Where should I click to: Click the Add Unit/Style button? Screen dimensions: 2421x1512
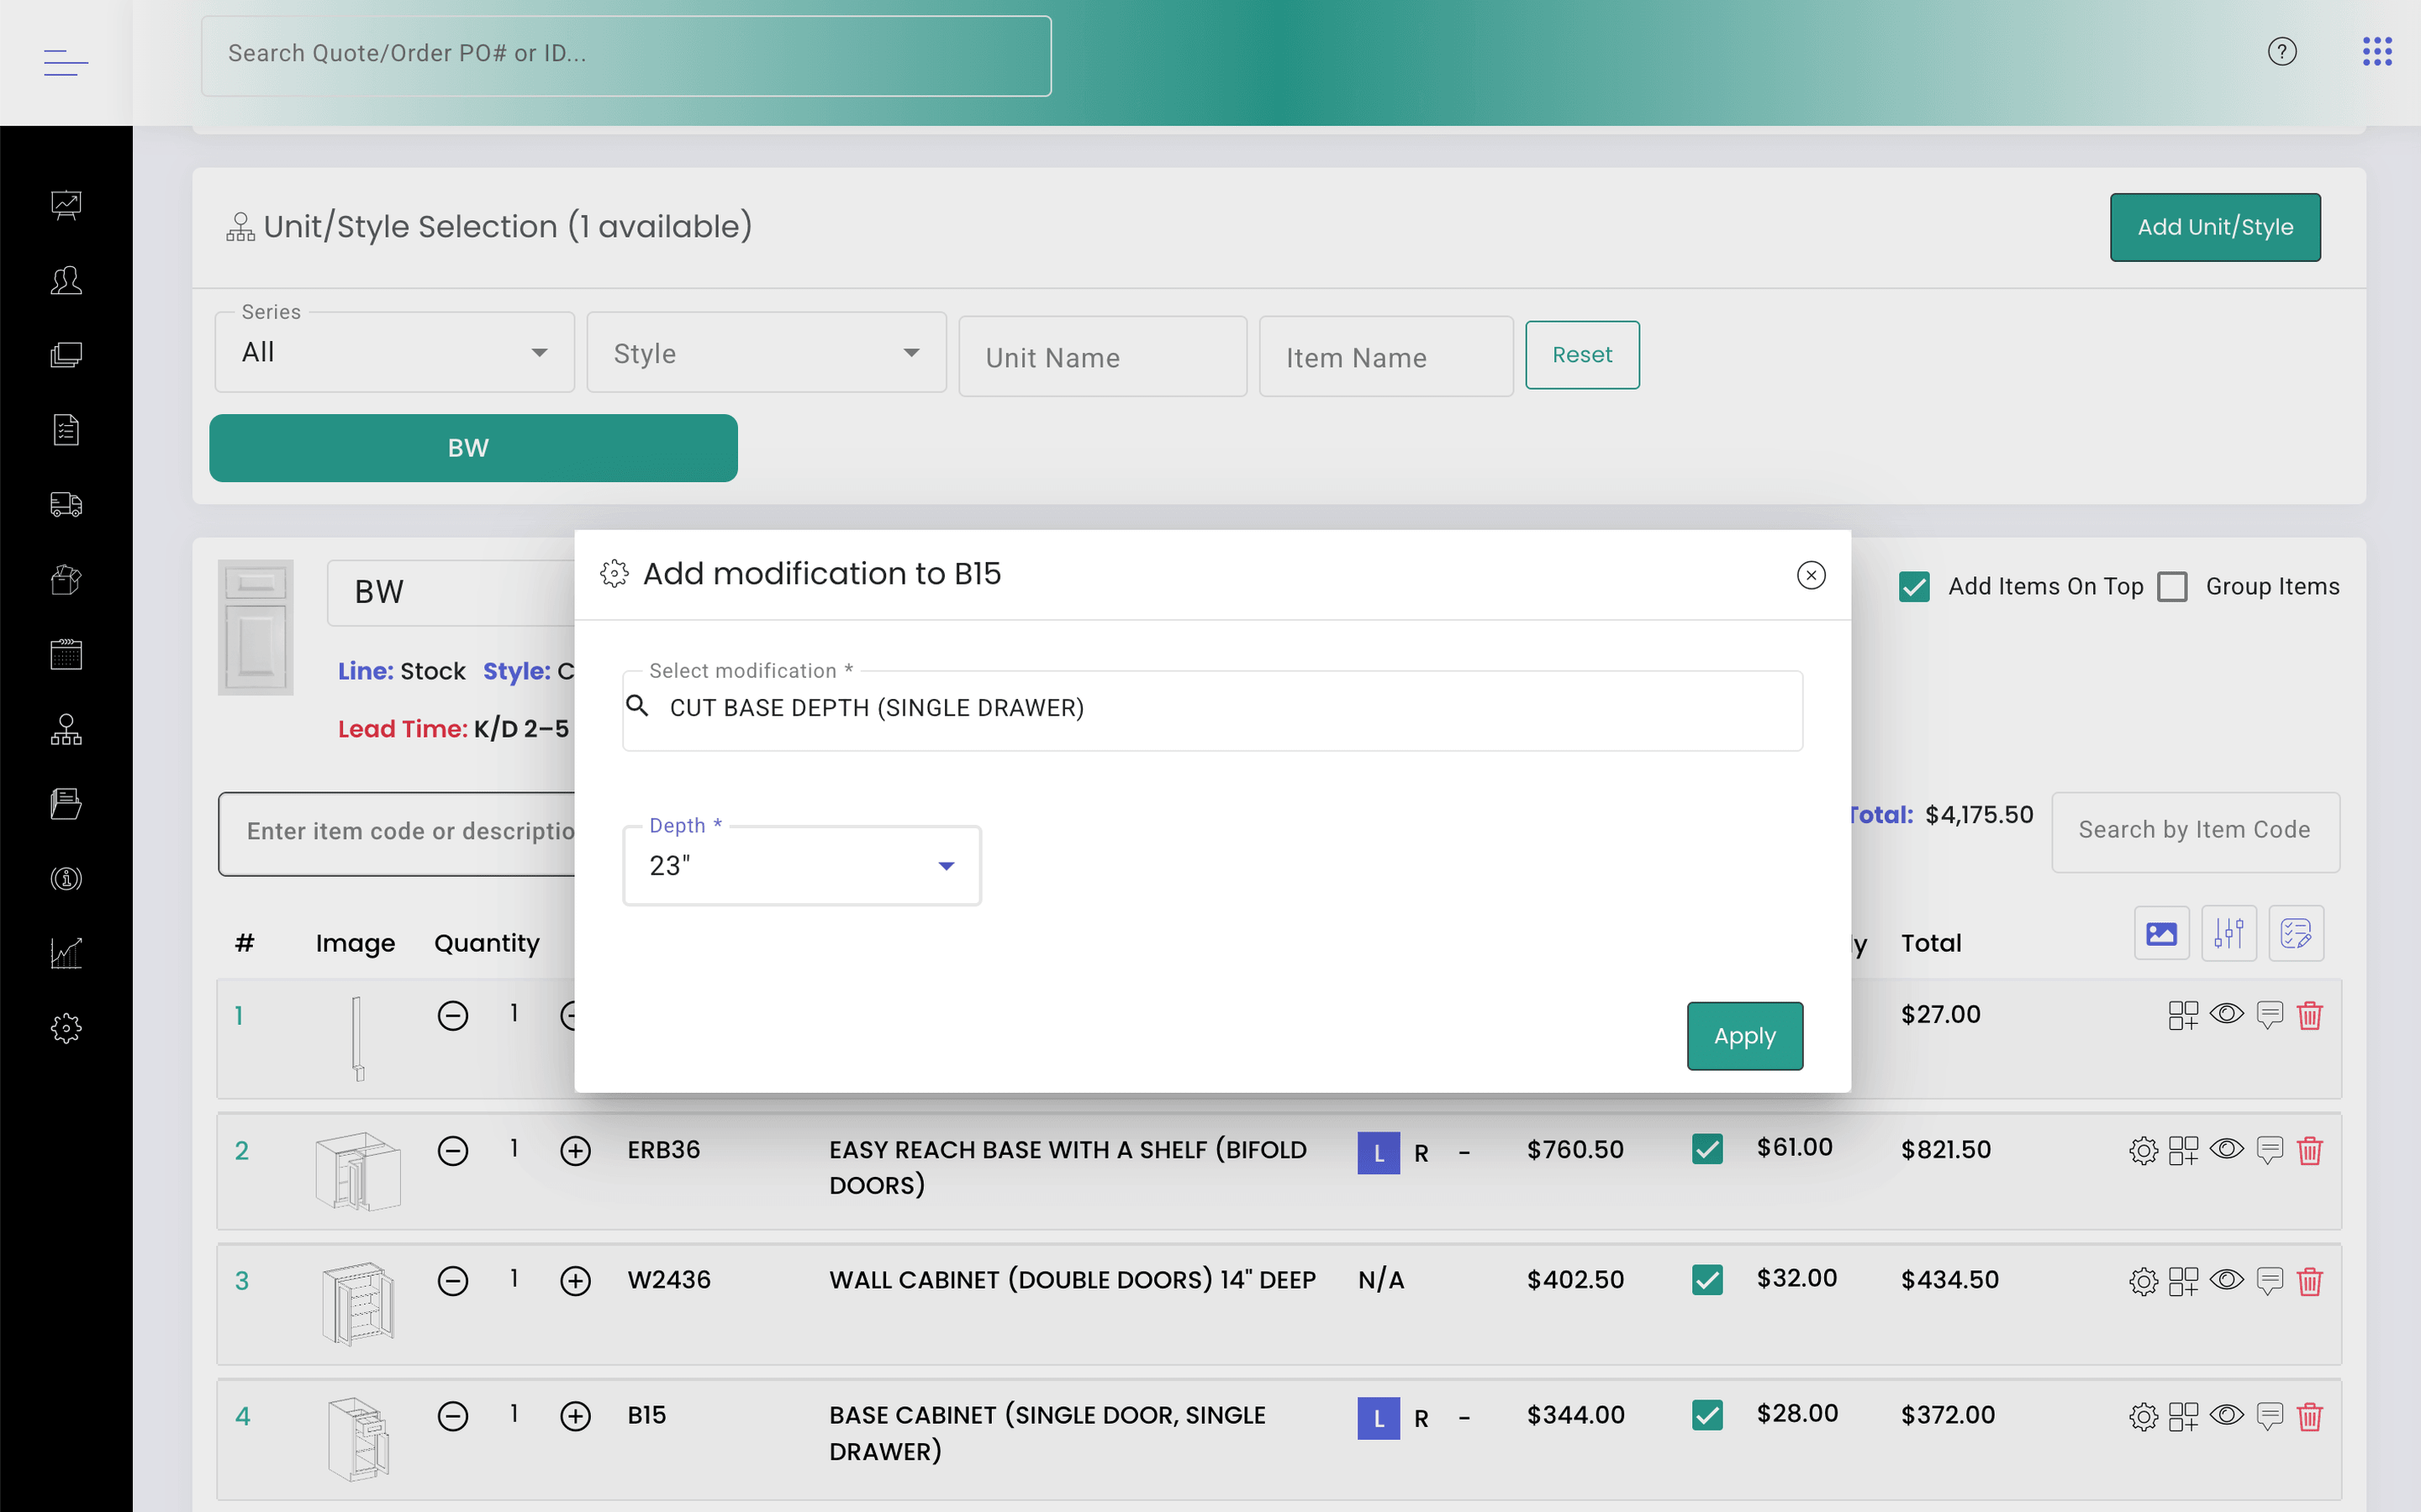pos(2215,227)
